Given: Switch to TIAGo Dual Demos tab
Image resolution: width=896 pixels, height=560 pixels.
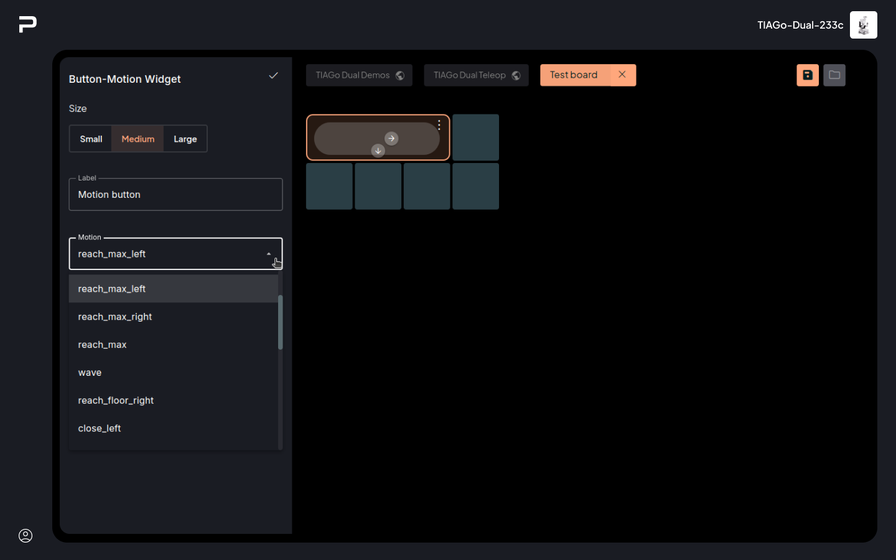Looking at the screenshot, I should (359, 75).
